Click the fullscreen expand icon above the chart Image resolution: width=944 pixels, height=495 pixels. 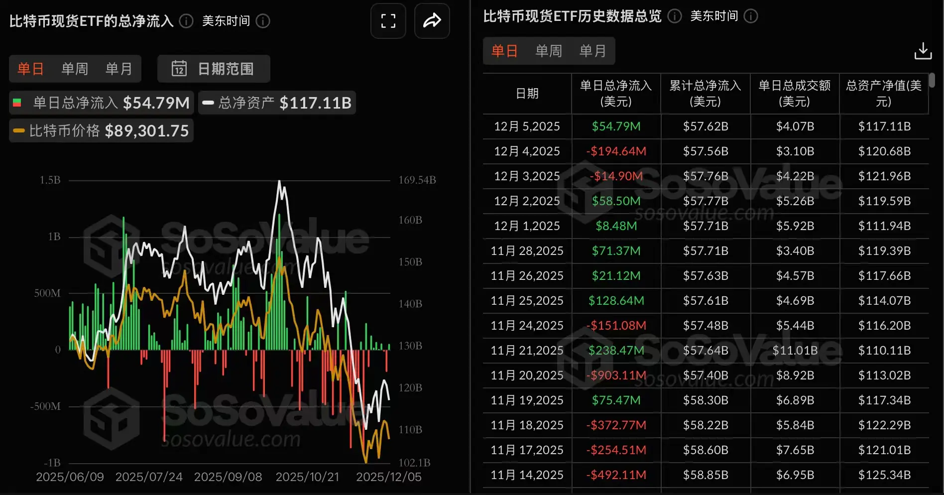point(388,21)
